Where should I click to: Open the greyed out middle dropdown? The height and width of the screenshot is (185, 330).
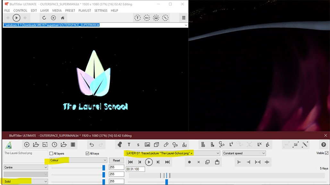tap(26, 174)
